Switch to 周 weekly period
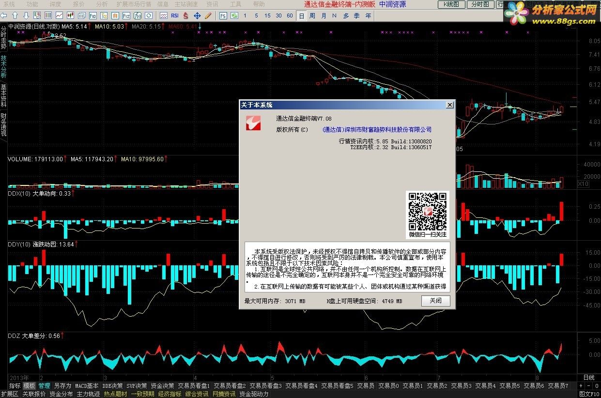This screenshot has width=601, height=398. click(312, 15)
